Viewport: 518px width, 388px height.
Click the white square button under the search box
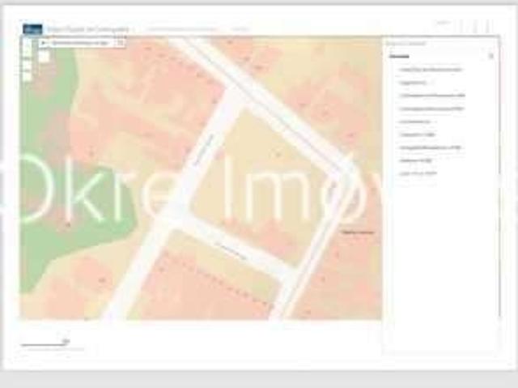tap(44, 57)
